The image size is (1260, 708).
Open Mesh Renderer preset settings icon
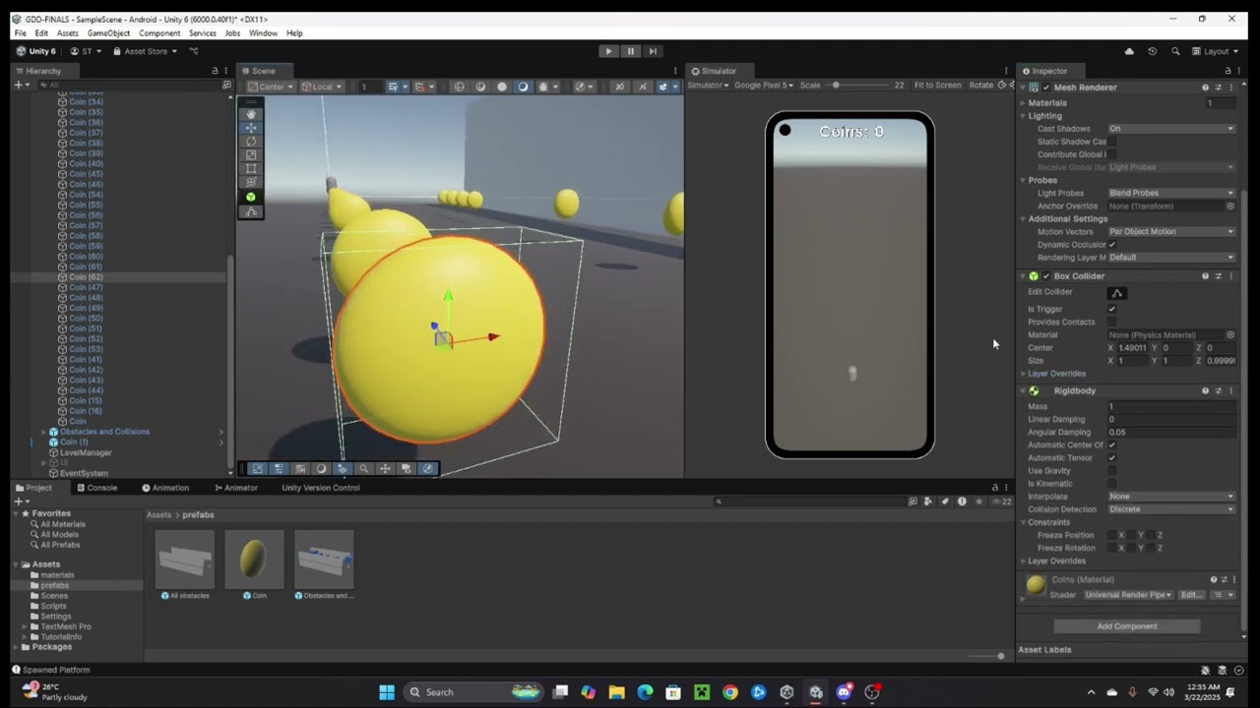[x=1218, y=88]
